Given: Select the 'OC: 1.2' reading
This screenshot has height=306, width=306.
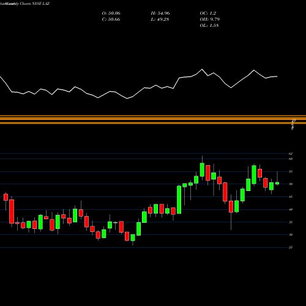Looking at the screenshot, I should (x=208, y=13).
